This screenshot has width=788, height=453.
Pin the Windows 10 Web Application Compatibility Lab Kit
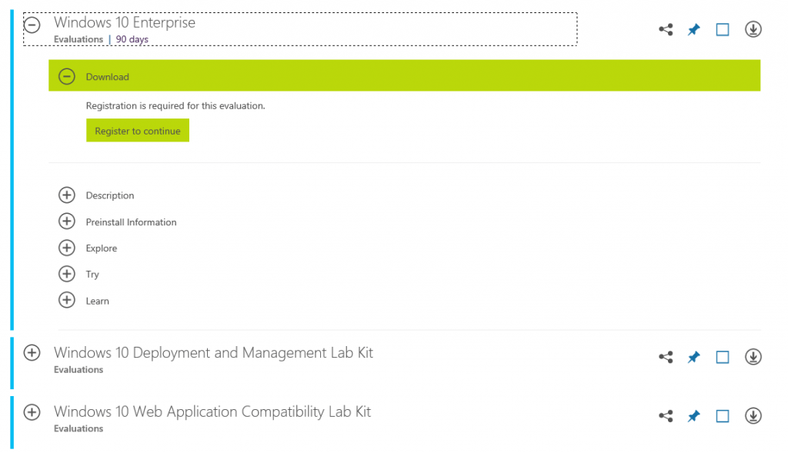point(693,415)
